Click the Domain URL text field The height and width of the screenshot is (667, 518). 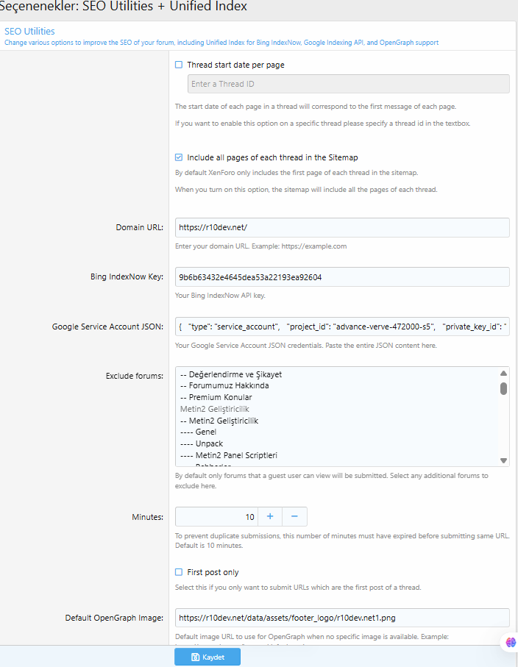342,227
